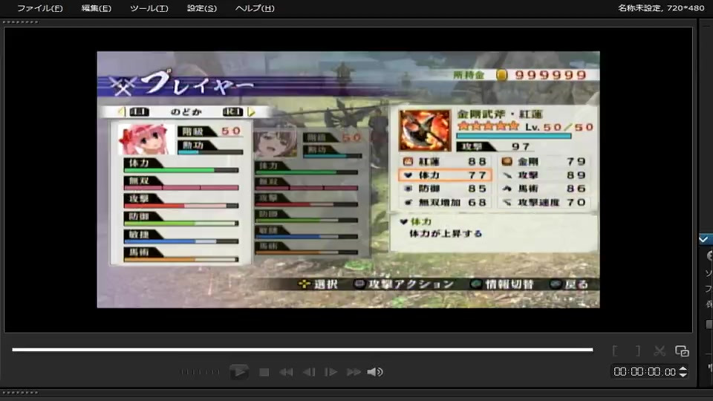Open the 設定(S) menu
713x401 pixels.
coord(202,8)
